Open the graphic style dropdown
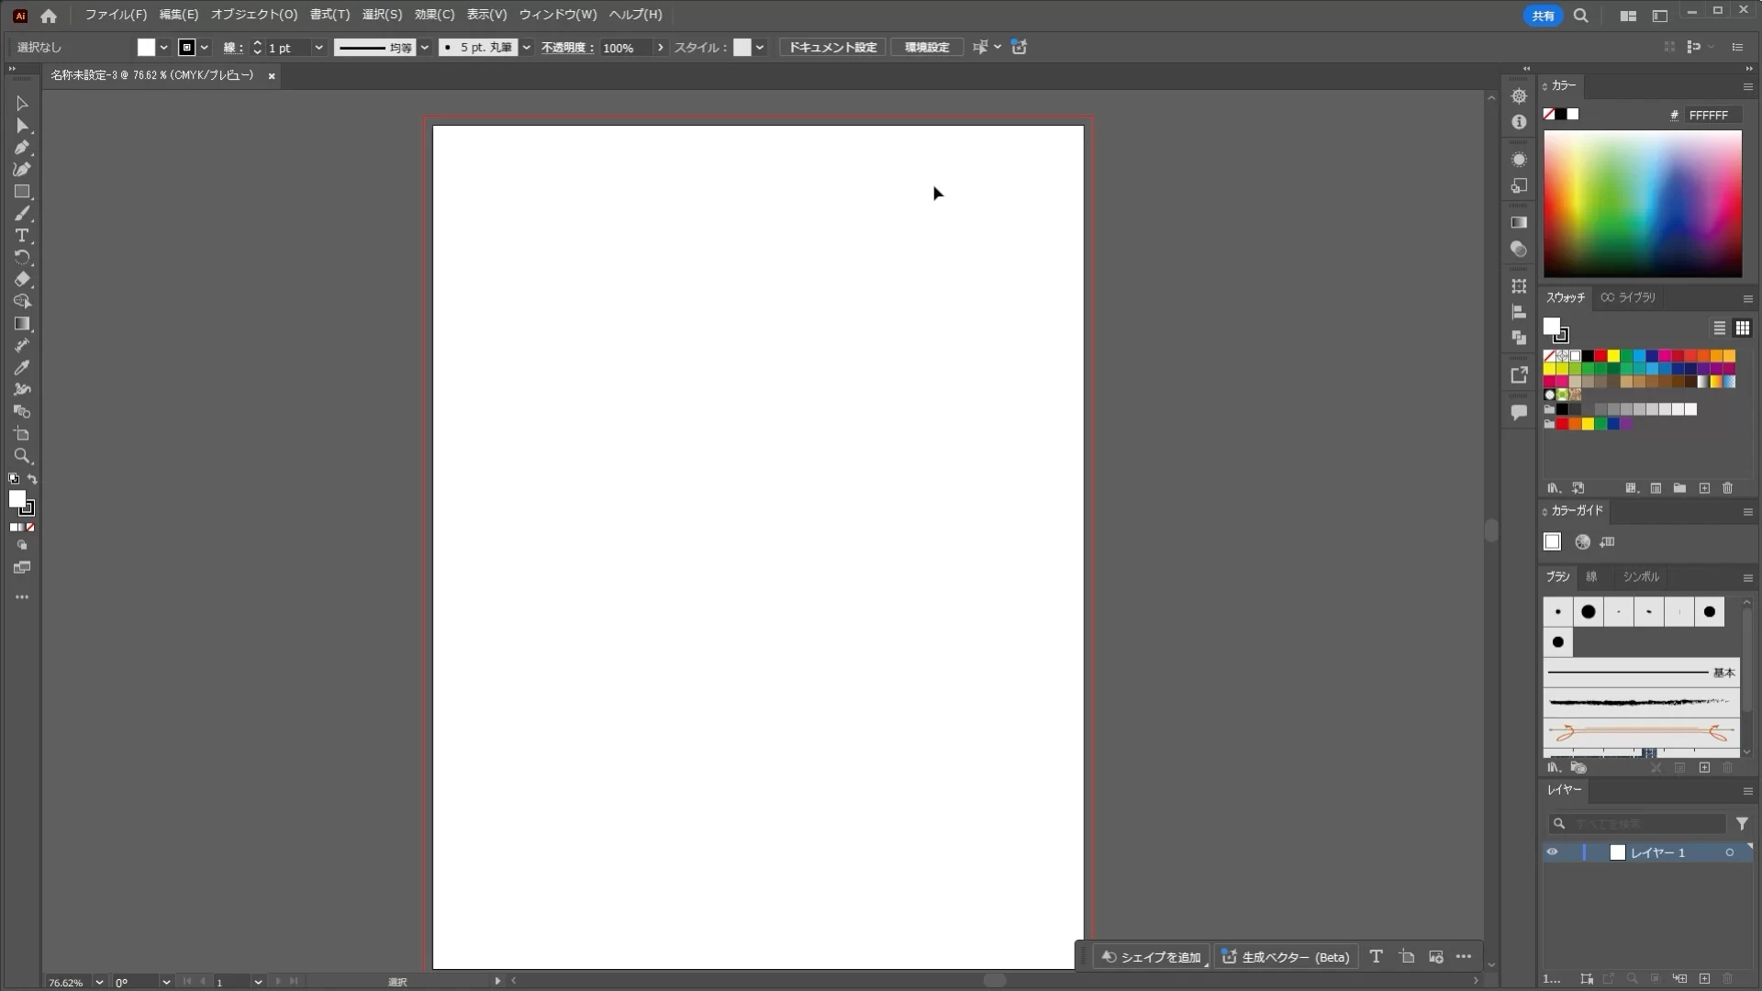 (760, 48)
